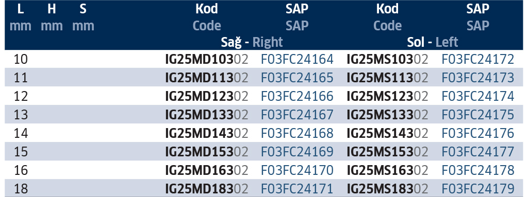Select code IG25MS14302
The width and height of the screenshot is (528, 197).
pos(388,133)
